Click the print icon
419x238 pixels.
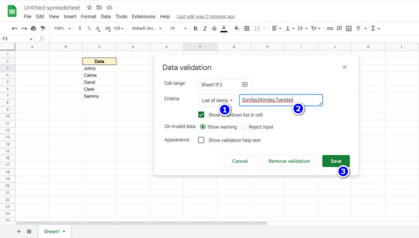tap(33, 28)
